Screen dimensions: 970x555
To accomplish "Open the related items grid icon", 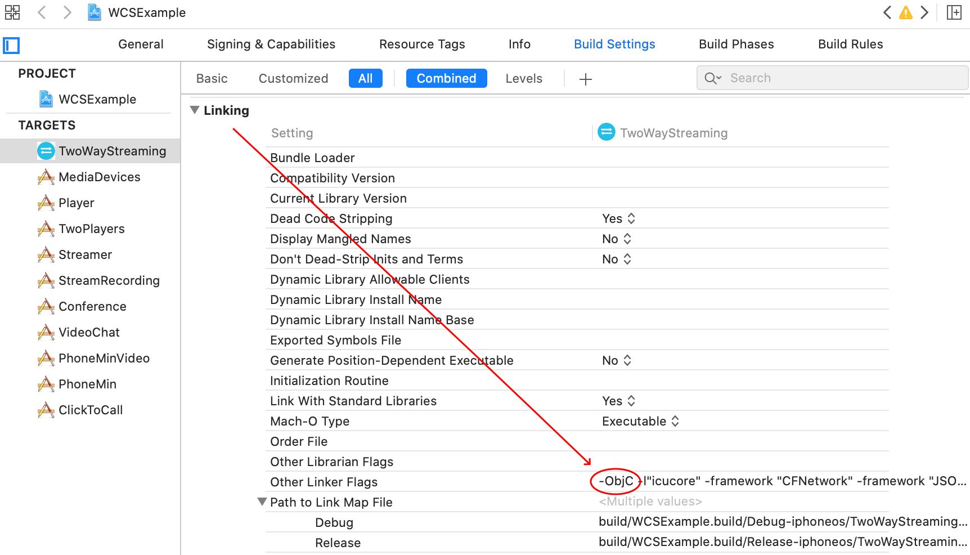I will (x=12, y=12).
